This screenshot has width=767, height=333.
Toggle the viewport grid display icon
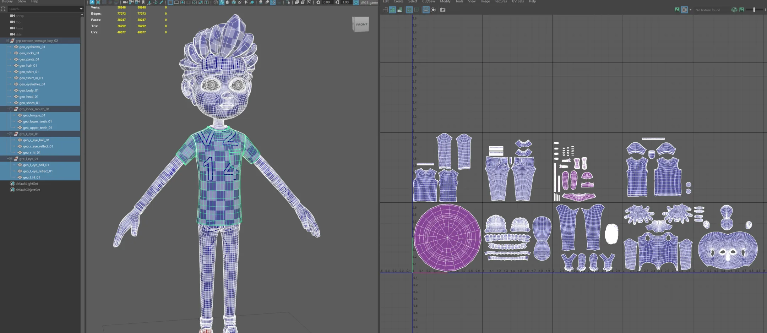(x=170, y=2)
